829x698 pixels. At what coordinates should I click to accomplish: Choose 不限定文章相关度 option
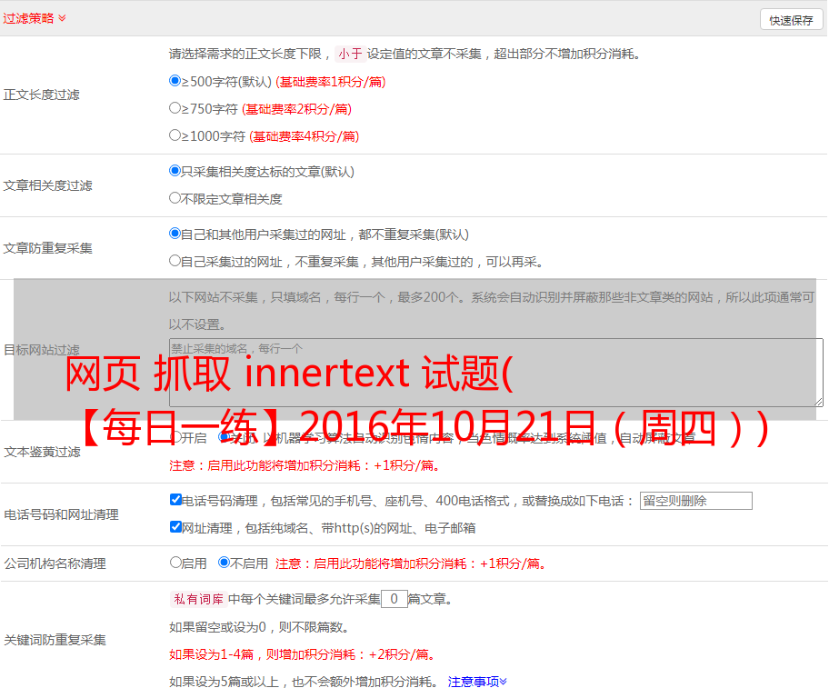point(175,198)
